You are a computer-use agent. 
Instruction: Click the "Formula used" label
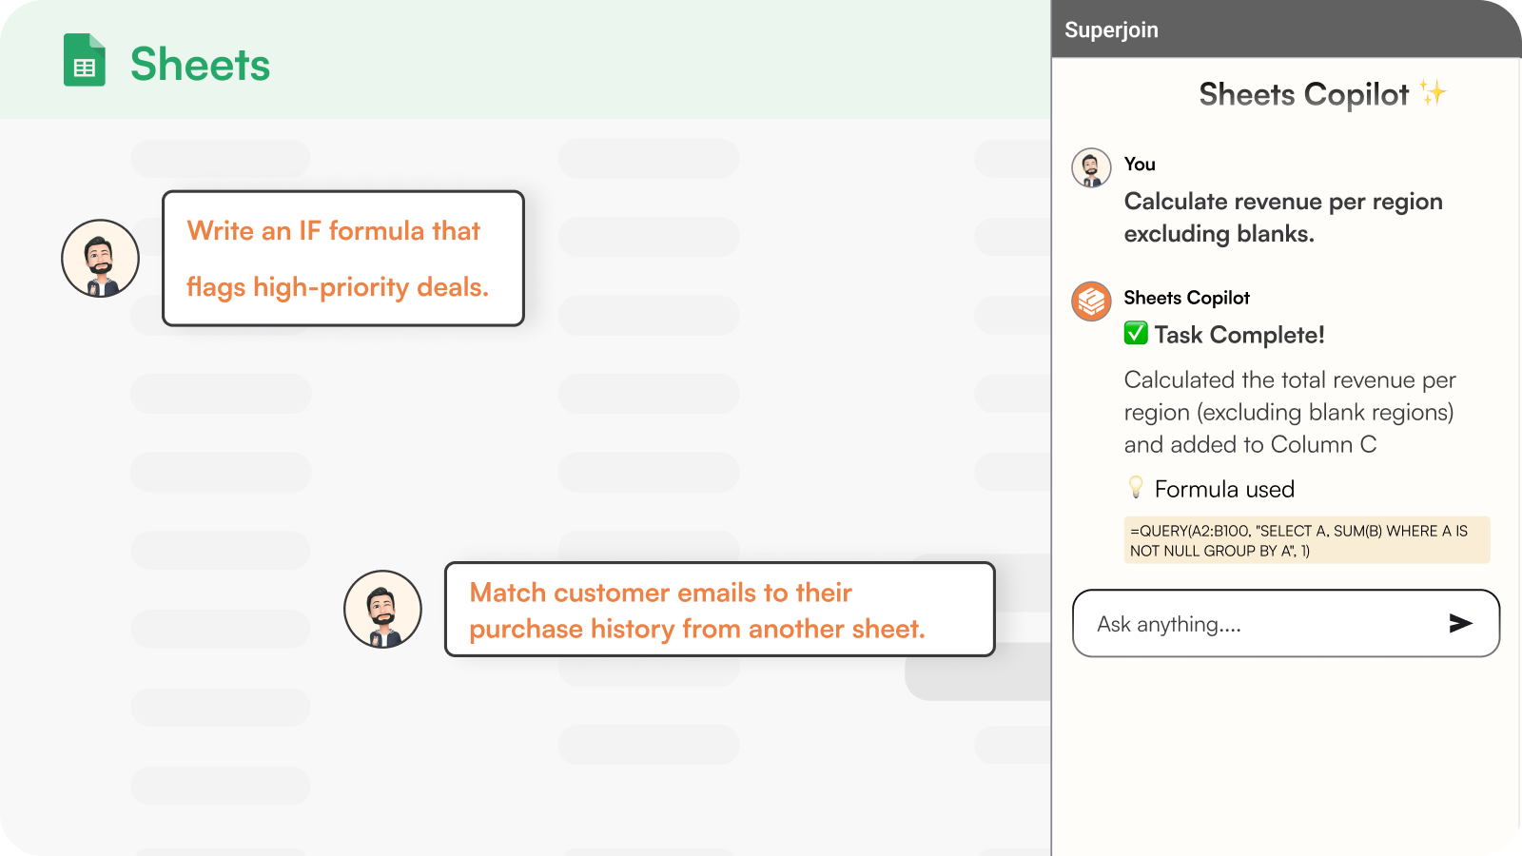click(1224, 489)
